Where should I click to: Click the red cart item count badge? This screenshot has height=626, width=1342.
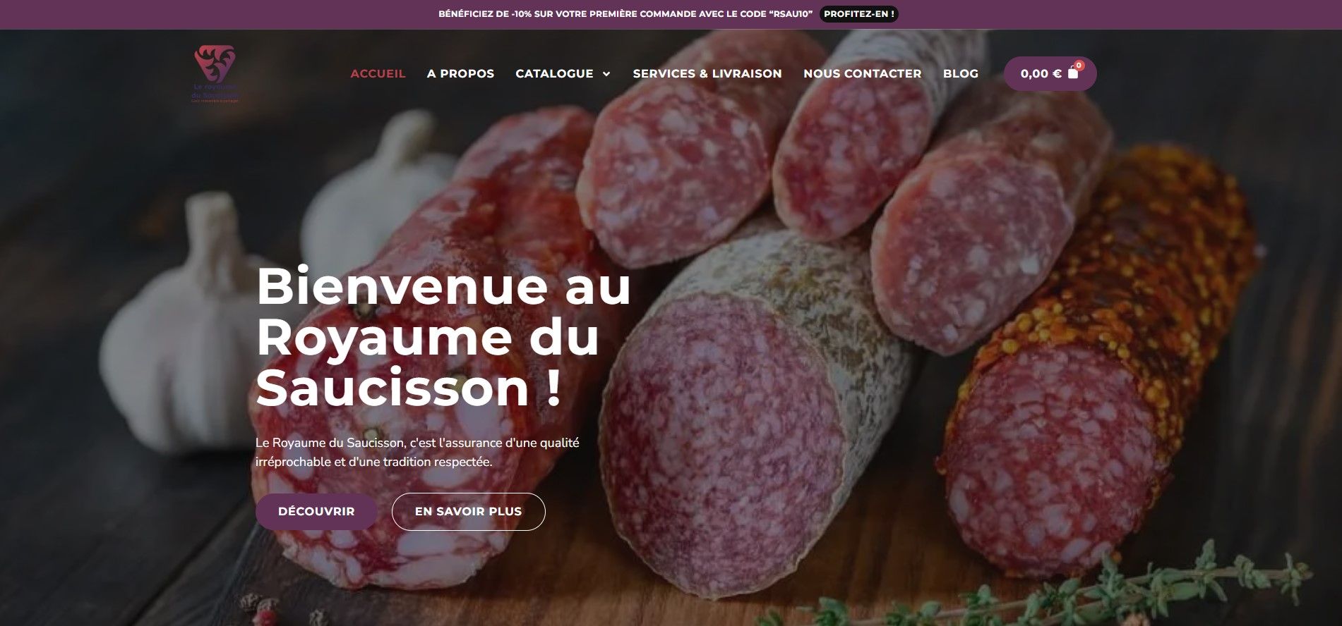[x=1079, y=65]
